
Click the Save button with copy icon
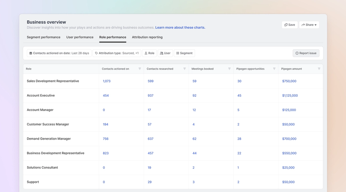click(x=290, y=25)
